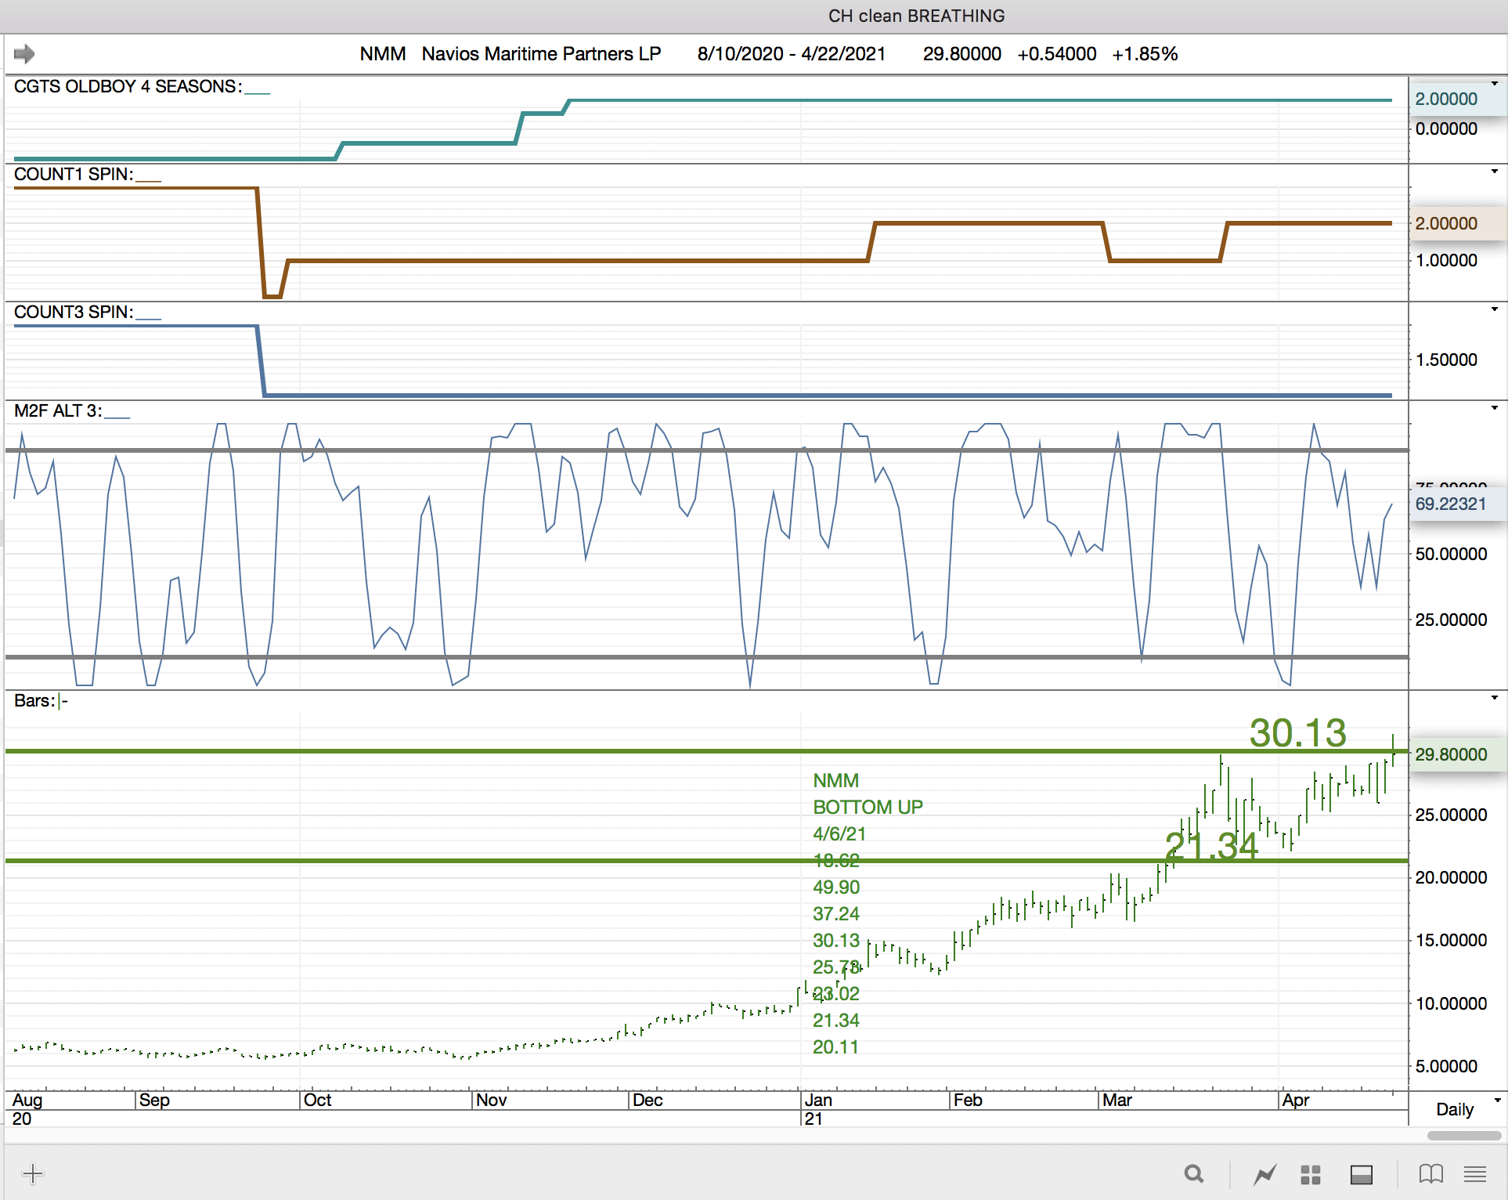
Task: Click the horizontal lines list icon
Action: click(x=1475, y=1173)
